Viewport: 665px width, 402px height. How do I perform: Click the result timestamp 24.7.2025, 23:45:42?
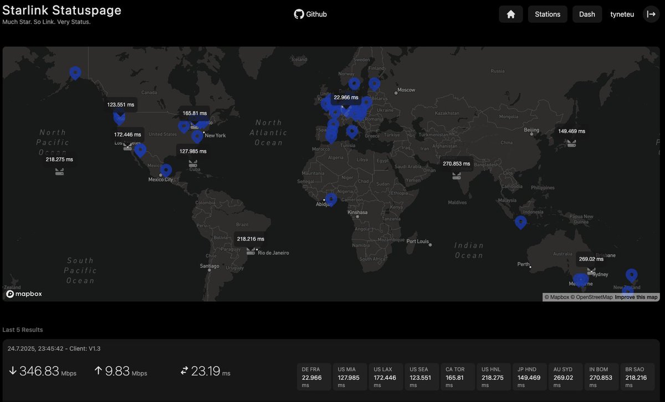[37, 348]
